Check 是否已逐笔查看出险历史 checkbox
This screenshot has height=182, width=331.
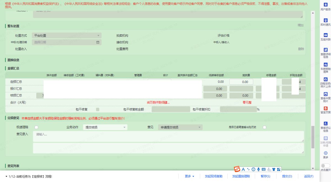pyautogui.click(x=265, y=127)
